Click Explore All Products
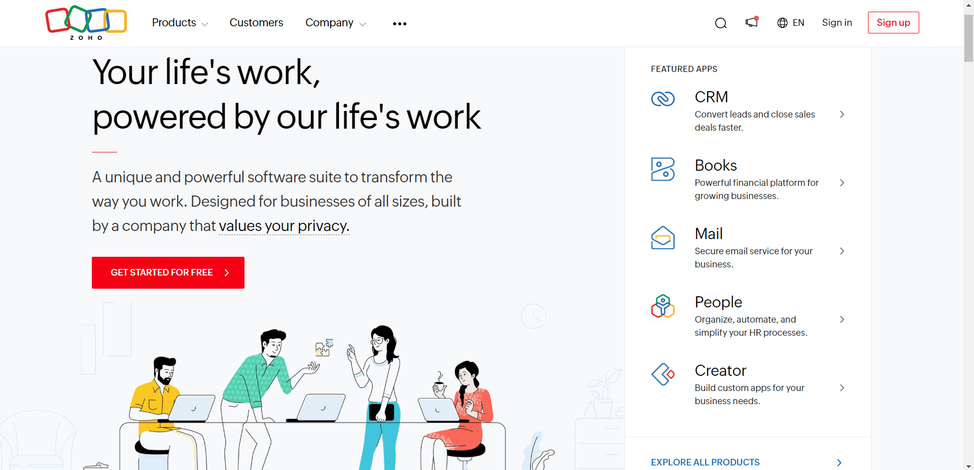Screen dimensions: 974x470 [x=705, y=462]
